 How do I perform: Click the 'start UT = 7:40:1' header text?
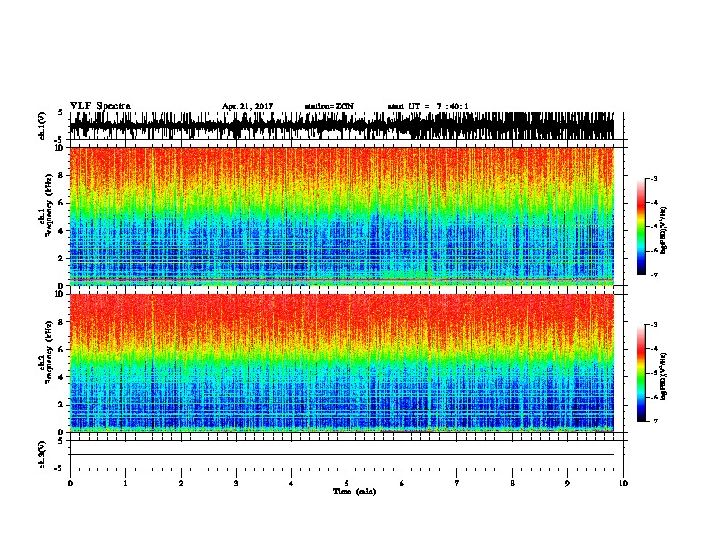(428, 106)
